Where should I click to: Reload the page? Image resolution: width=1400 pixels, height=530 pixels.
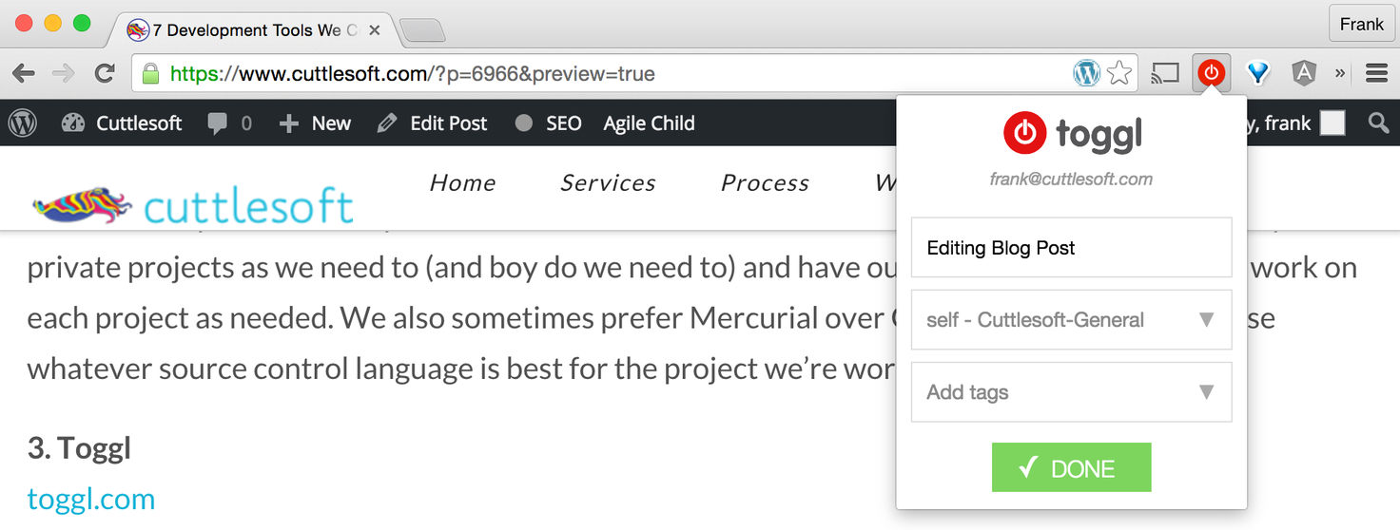click(105, 73)
